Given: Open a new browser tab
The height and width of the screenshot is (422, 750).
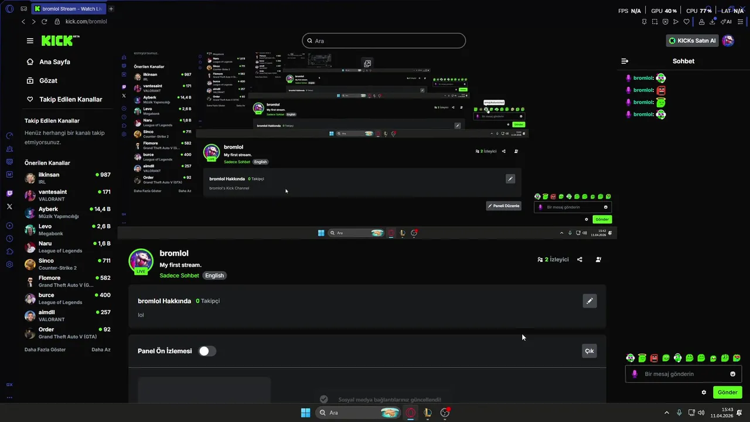Looking at the screenshot, I should (x=111, y=8).
